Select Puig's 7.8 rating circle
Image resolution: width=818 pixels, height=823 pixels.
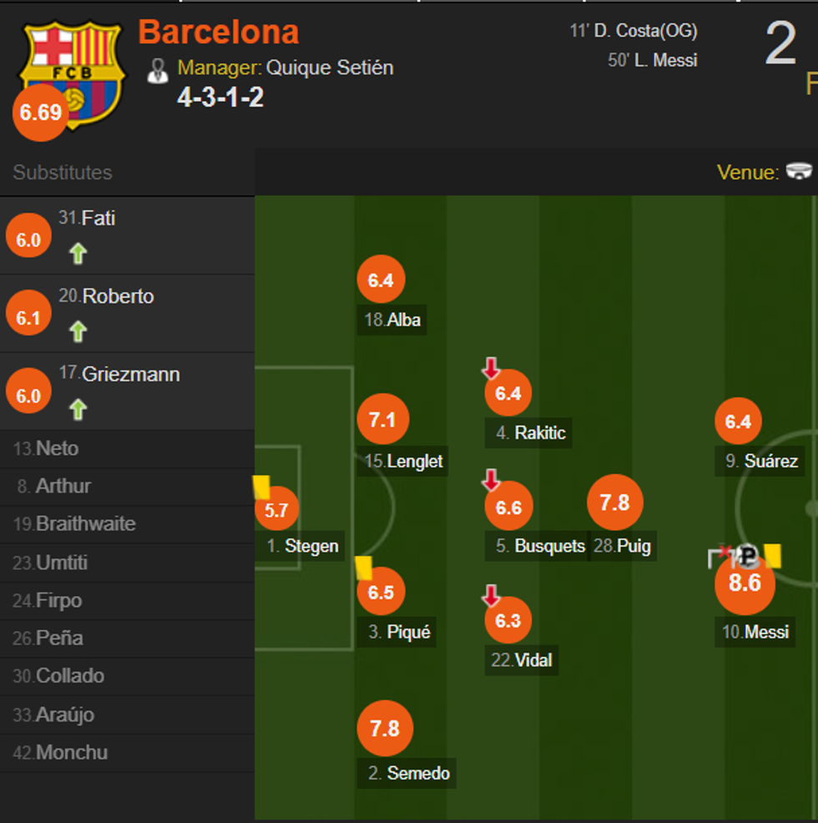pos(614,502)
